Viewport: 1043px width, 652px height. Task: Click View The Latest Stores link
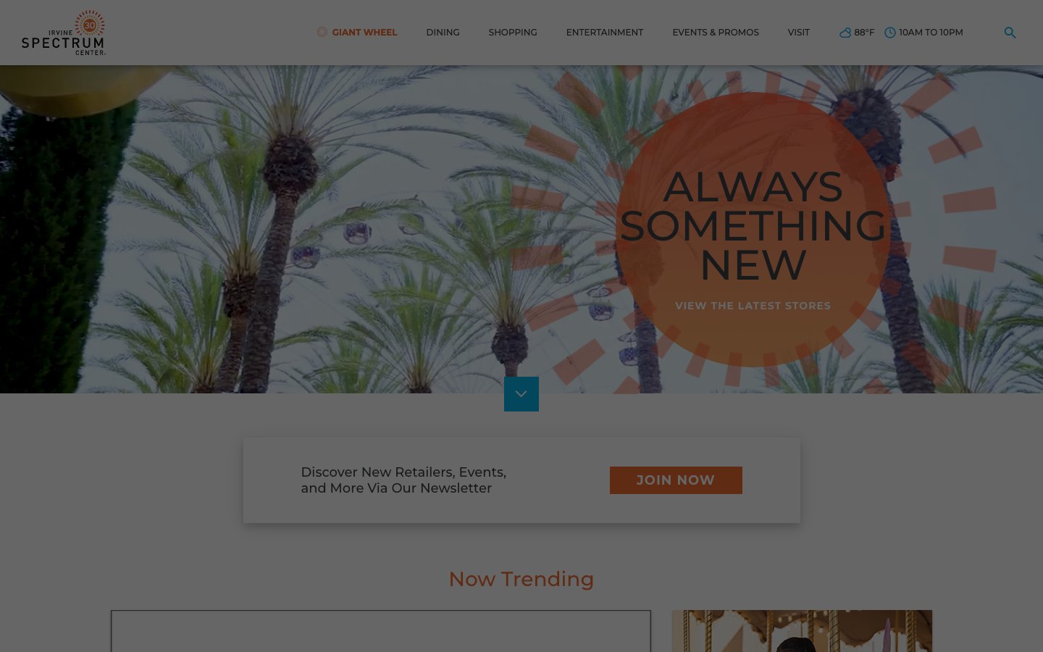click(x=753, y=306)
